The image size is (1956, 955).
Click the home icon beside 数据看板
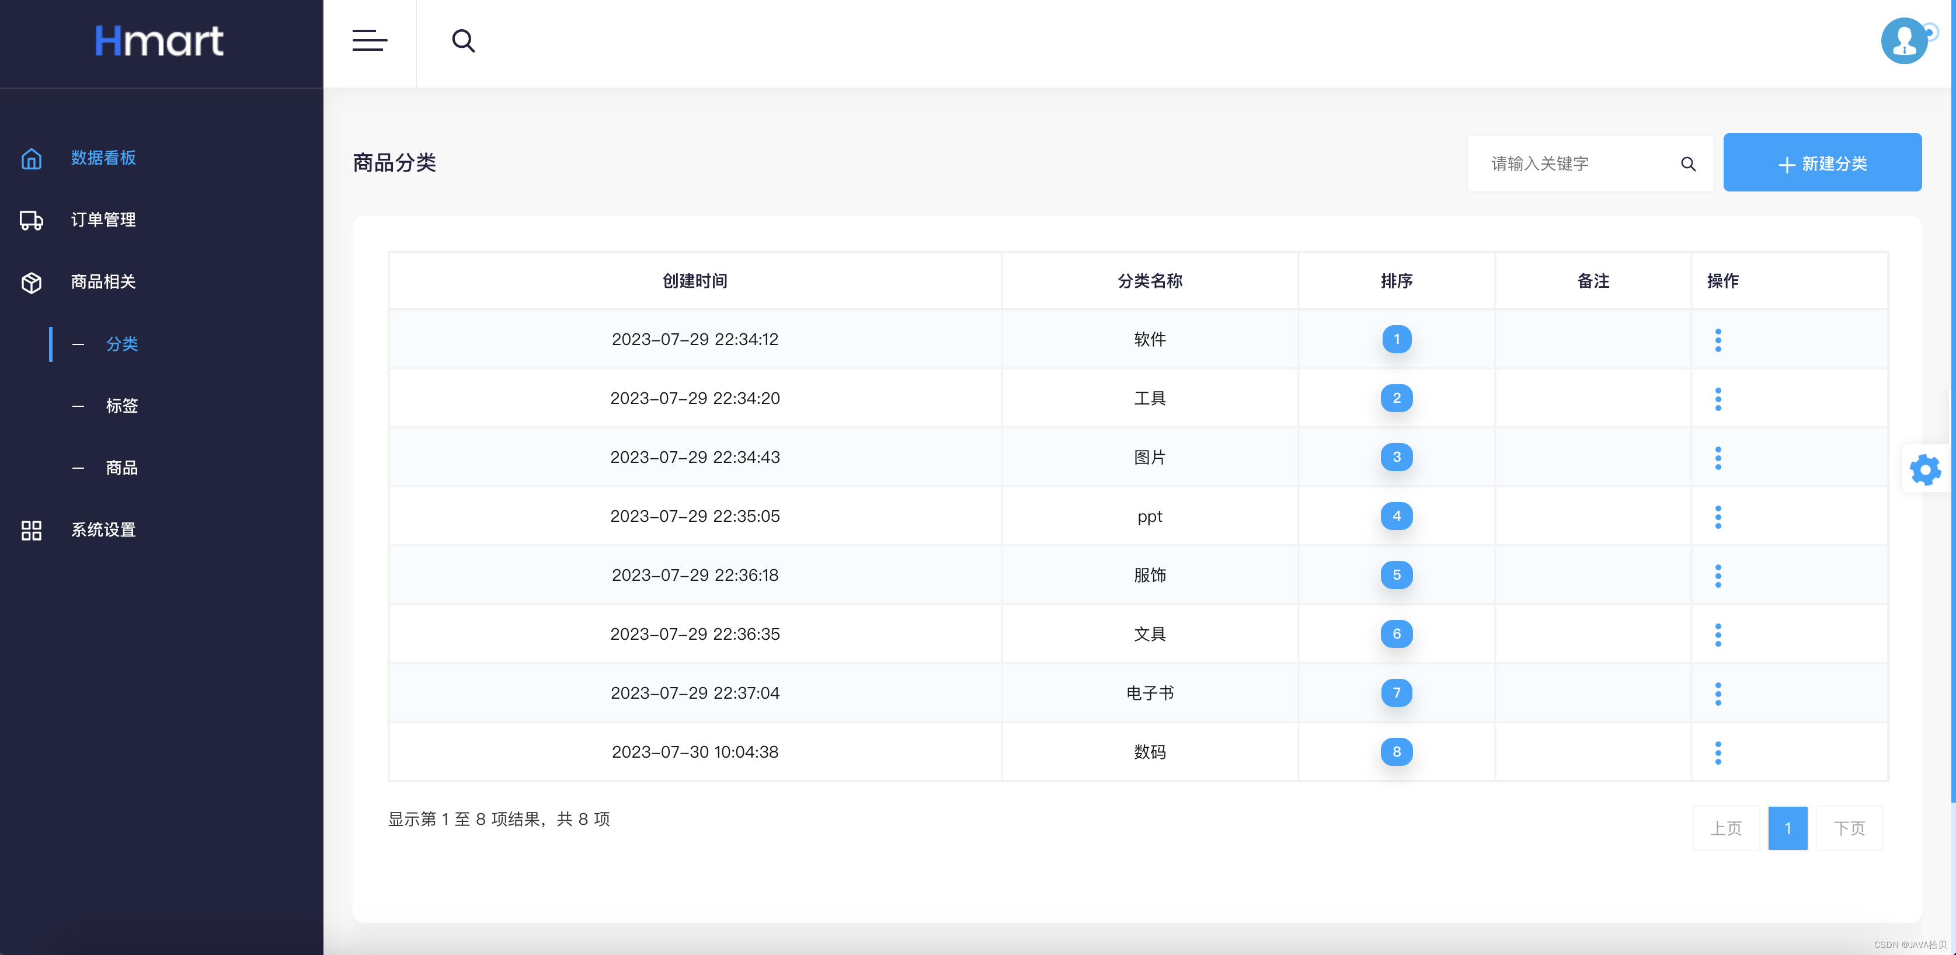coord(31,159)
